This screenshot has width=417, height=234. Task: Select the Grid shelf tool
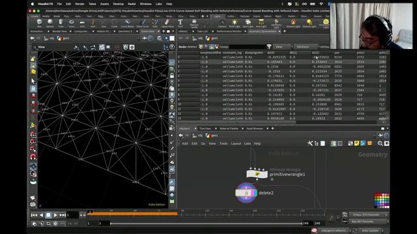(82, 23)
